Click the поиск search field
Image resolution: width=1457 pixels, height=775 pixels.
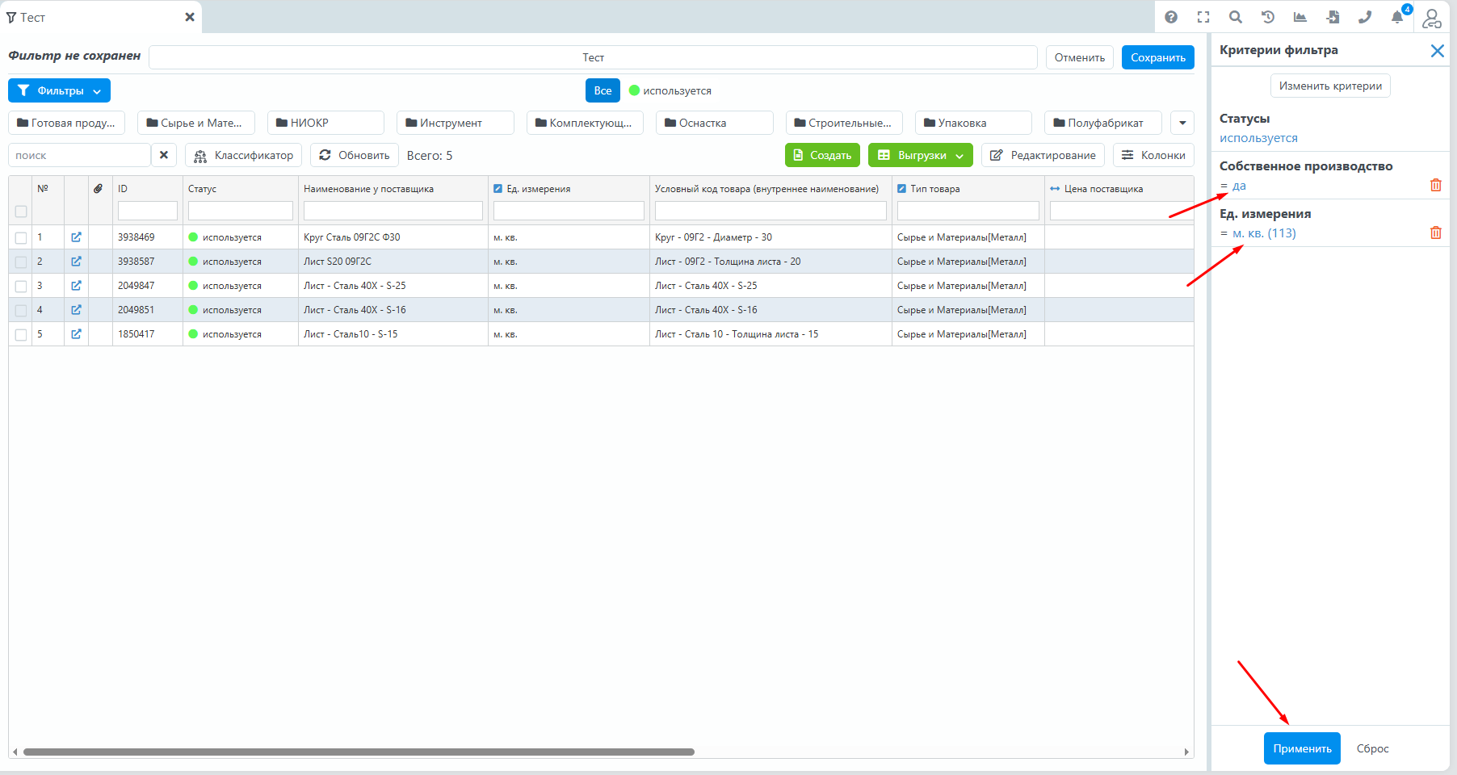pyautogui.click(x=79, y=155)
